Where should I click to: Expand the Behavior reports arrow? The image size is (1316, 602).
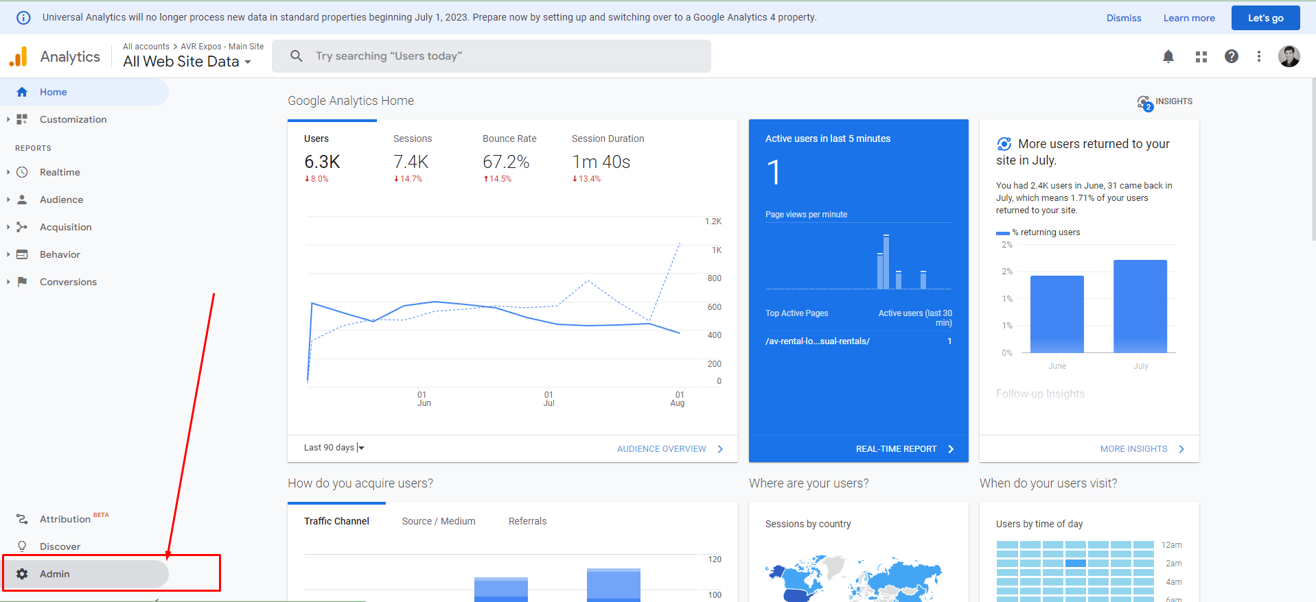pyautogui.click(x=8, y=254)
